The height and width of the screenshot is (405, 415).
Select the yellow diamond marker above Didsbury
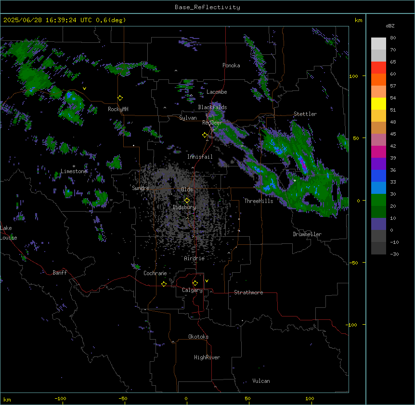(x=187, y=201)
